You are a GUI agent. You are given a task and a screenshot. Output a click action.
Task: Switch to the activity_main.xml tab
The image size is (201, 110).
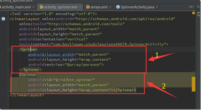pyautogui.click(x=16, y=7)
